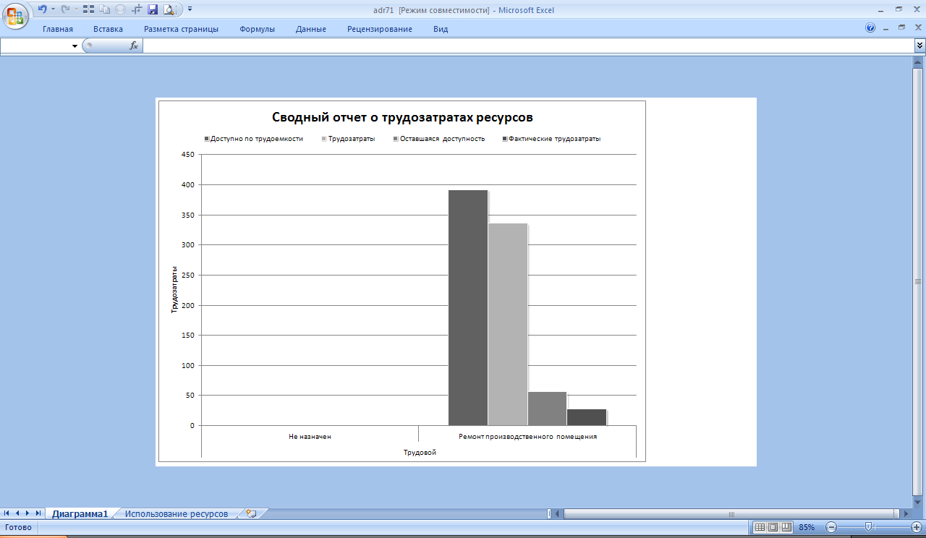This screenshot has height=538, width=926.
Task: Switch to Использование ресурсов sheet tab
Action: coord(177,513)
